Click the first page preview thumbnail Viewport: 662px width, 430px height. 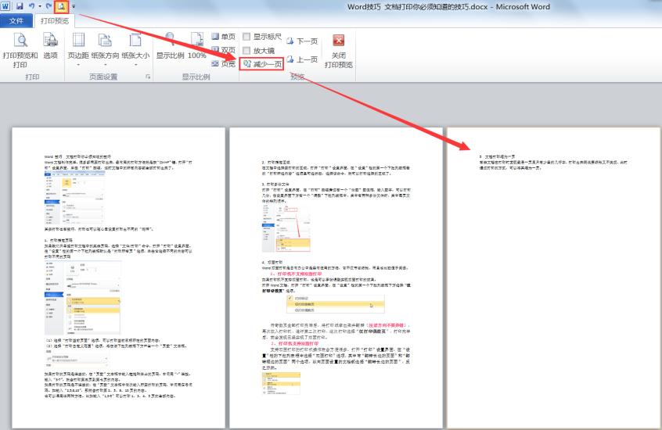tap(117, 277)
